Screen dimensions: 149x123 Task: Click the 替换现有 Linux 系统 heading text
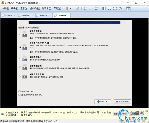39,43
